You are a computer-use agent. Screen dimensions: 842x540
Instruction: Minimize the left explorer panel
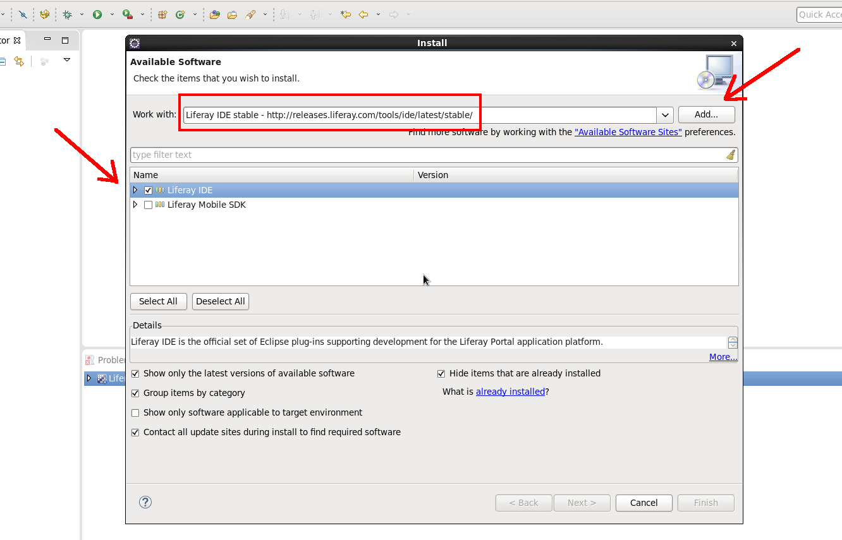47,39
